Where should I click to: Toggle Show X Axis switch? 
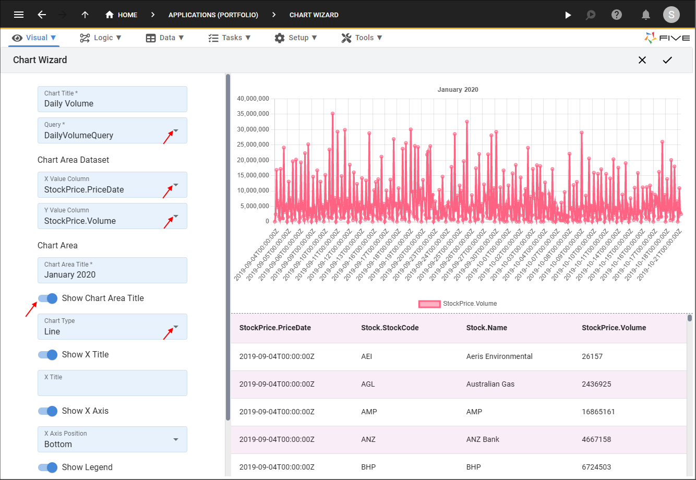[x=47, y=411]
